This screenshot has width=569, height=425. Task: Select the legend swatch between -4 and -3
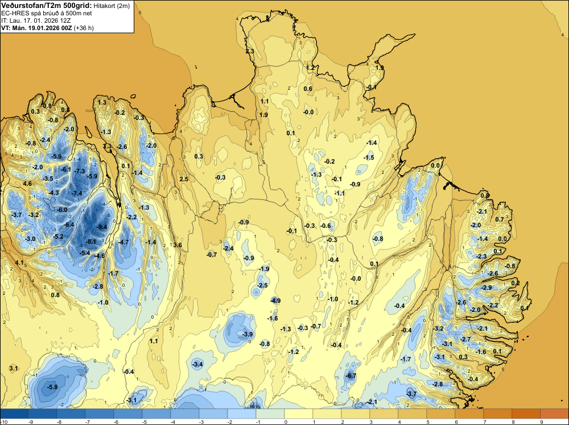pos(185,414)
